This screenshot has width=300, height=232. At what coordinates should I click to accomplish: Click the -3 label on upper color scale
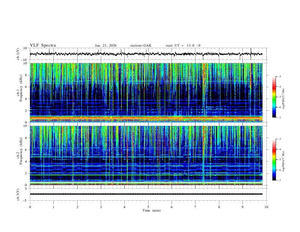click(x=280, y=76)
